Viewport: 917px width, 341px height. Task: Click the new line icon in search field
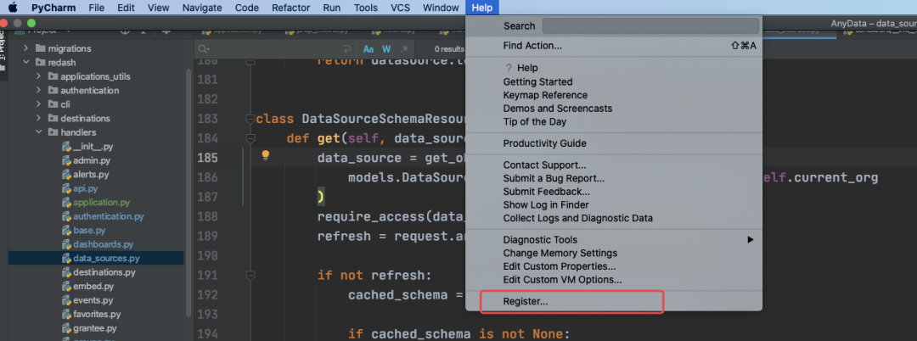click(x=347, y=49)
